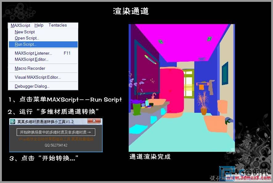Click the 莫莫多维材质通道转换小工具V1.2 title text
Image resolution: width=273 pixels, height=183 pixels.
[x=45, y=122]
